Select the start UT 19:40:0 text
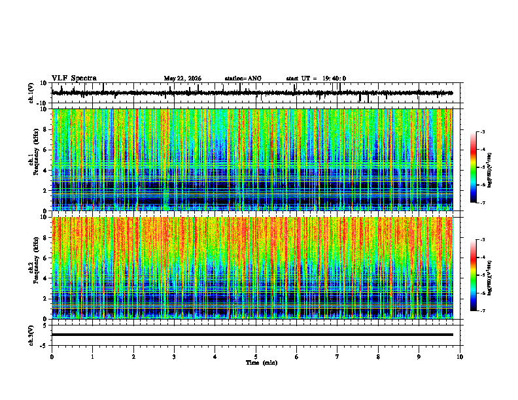 pyautogui.click(x=316, y=78)
